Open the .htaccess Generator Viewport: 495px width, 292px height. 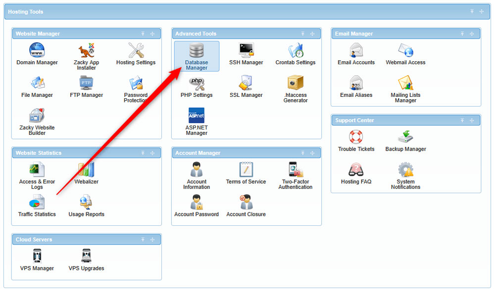(296, 88)
